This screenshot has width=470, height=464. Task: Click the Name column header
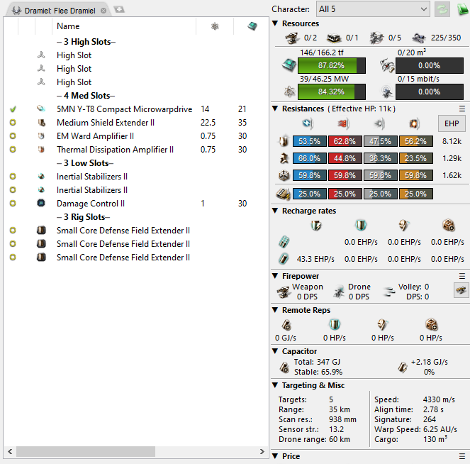coord(124,26)
